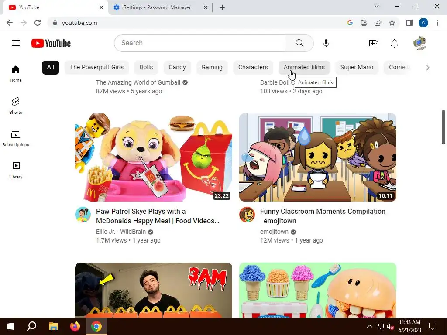
Task: Select the Candy chip
Action: click(x=177, y=68)
